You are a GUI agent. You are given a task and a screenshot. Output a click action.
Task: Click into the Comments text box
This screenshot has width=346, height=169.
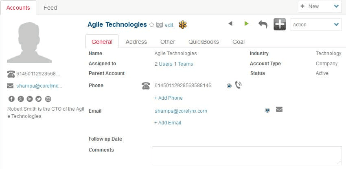[247, 156]
